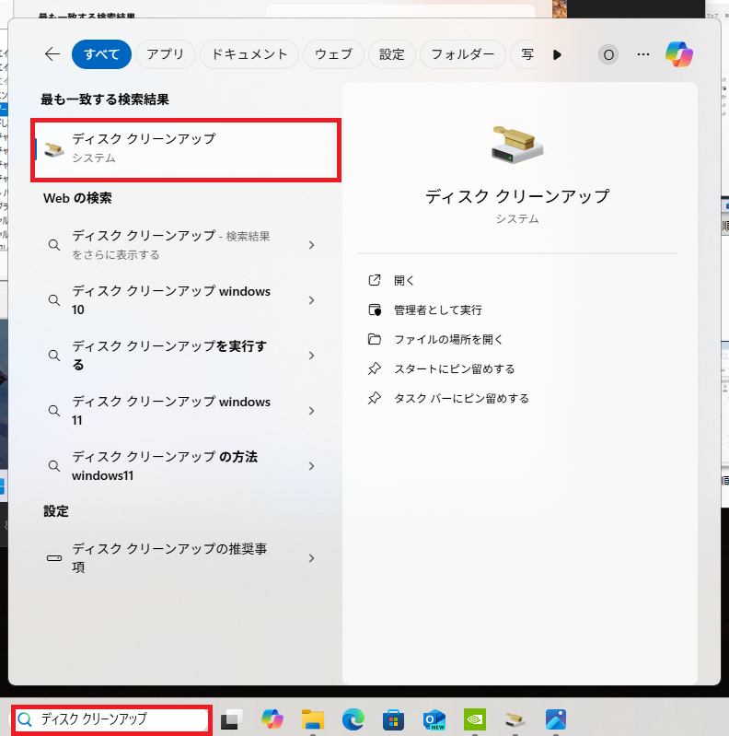729x736 pixels.
Task: Select the ウェブ filter tab
Action: [333, 54]
